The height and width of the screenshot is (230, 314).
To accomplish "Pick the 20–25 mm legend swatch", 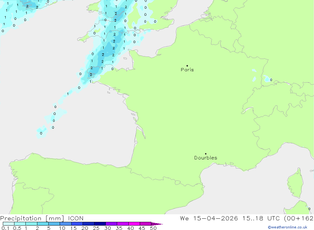I will (89, 224).
